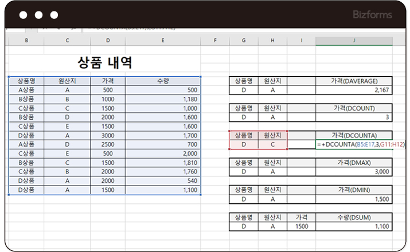Screen dimensions: 410x252
Task: Click the 가격(DMAX) header cell
Action: click(354, 162)
